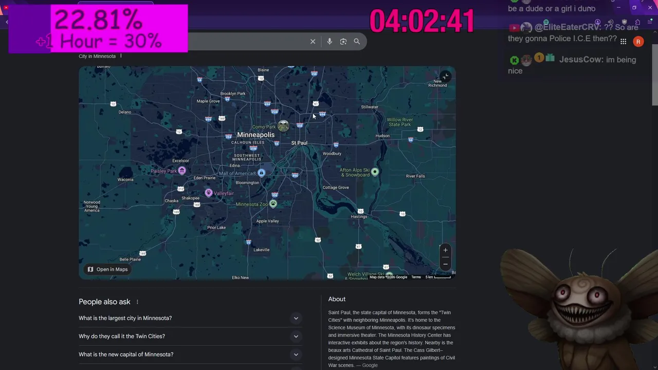Screen dimensions: 658x370
Task: Open the Google account avatar R
Action: pos(638,42)
